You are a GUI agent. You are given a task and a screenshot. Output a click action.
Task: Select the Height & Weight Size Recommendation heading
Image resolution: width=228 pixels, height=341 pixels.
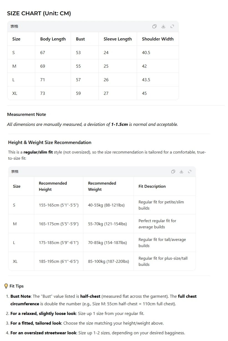tap(50, 142)
